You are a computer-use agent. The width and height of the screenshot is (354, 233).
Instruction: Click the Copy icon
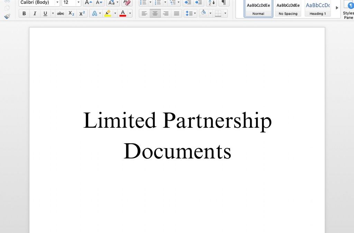[x=7, y=8]
